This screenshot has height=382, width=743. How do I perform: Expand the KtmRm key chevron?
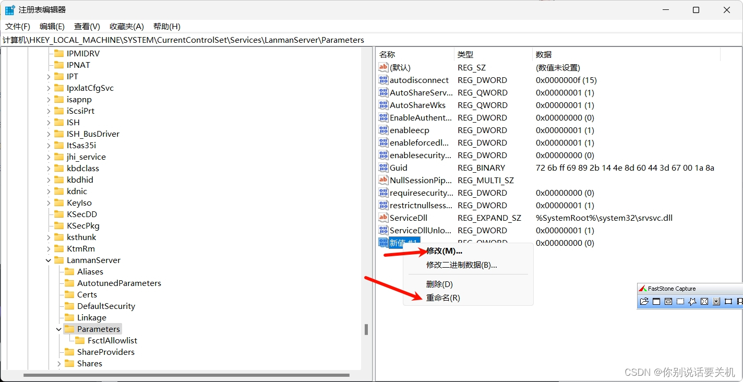(49, 248)
